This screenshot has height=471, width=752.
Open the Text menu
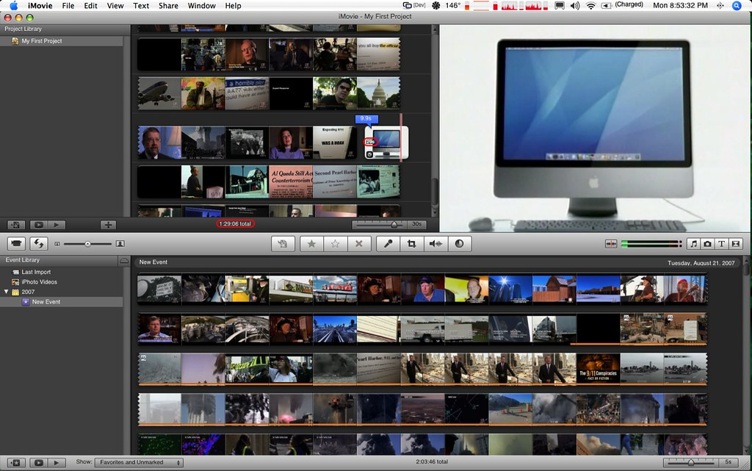click(140, 6)
